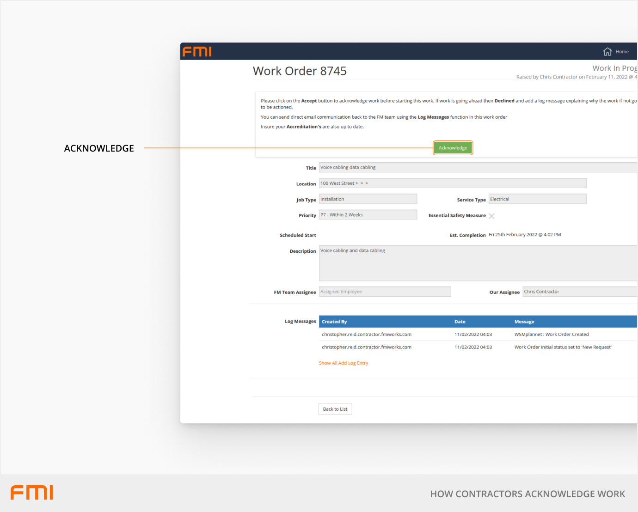Click the Back to List button

335,409
